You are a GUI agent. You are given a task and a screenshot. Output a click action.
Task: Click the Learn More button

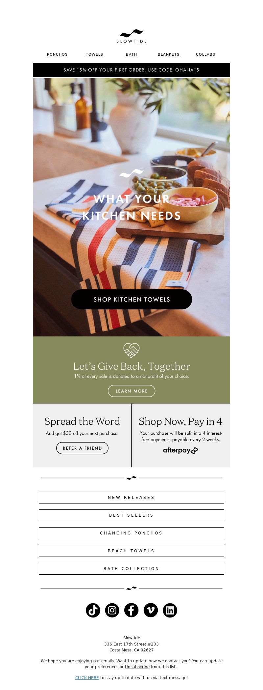point(131,391)
